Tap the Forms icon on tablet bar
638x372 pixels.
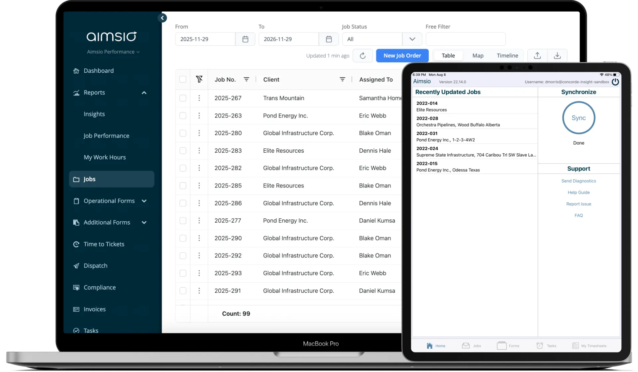click(x=502, y=346)
